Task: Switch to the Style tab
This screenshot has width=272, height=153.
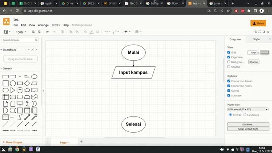Action: click(x=256, y=39)
